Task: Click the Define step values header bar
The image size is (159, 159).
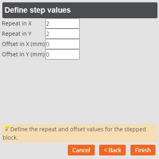Action: (80, 10)
